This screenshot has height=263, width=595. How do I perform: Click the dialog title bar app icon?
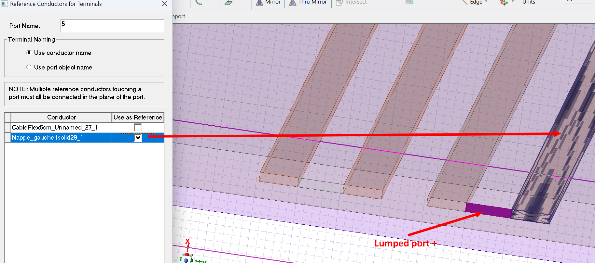tap(4, 4)
